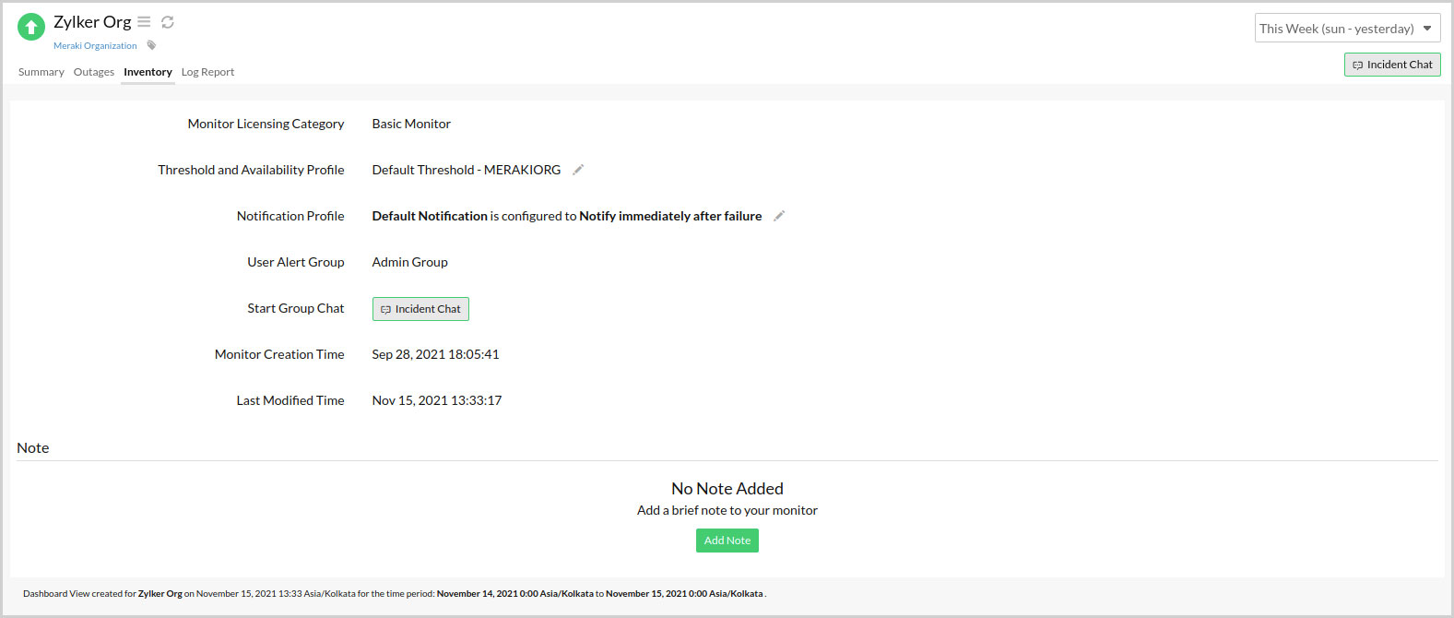Click the green Add Note button

[727, 541]
